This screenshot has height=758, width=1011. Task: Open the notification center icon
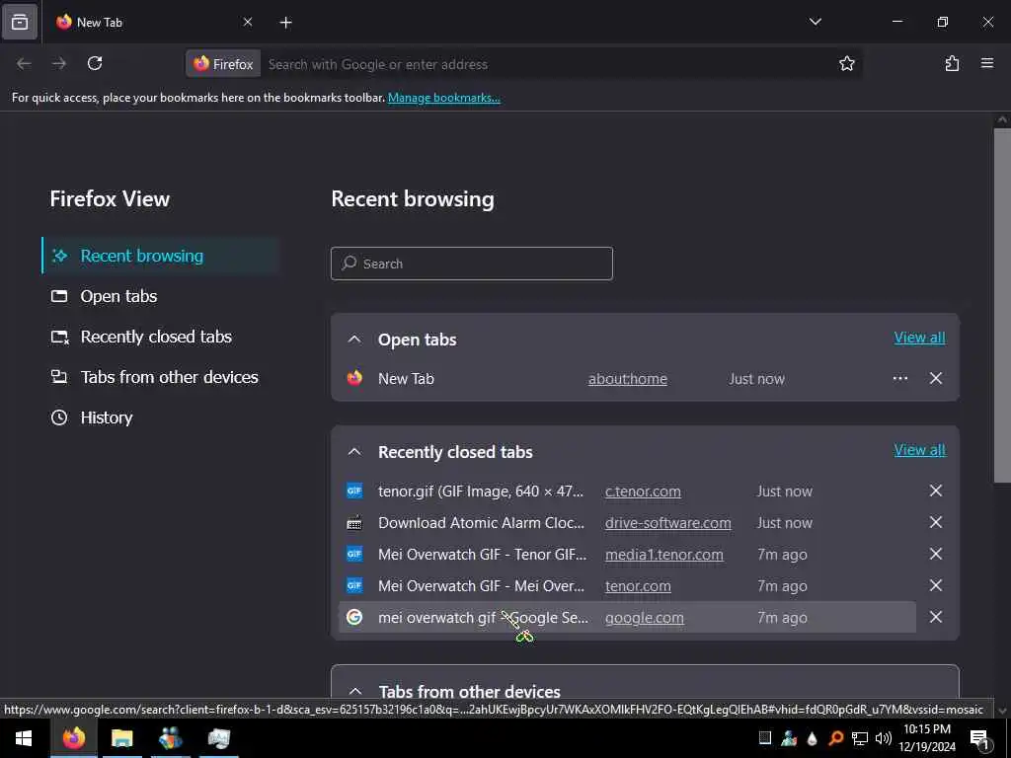pos(979,739)
